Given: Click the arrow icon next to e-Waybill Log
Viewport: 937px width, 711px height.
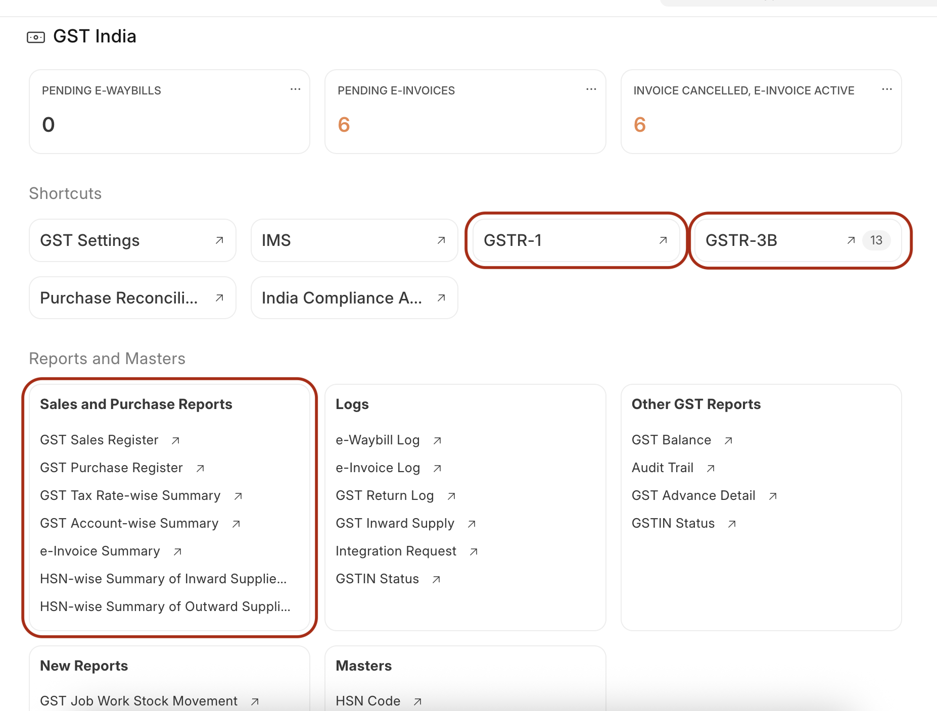Looking at the screenshot, I should click(437, 440).
